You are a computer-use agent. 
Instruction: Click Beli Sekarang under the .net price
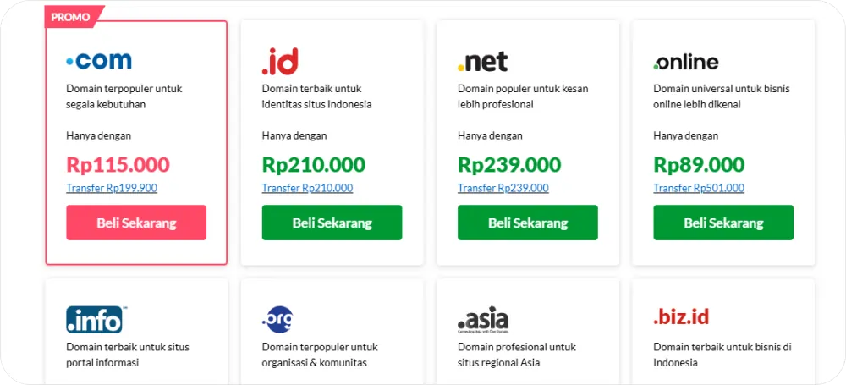[528, 223]
